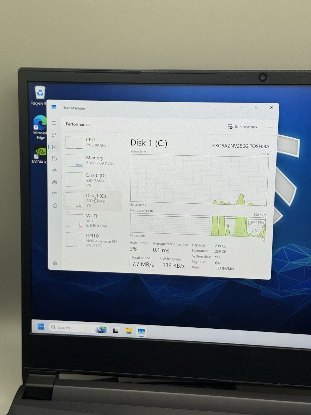Click the Capacity 239 GB value

coord(221,246)
